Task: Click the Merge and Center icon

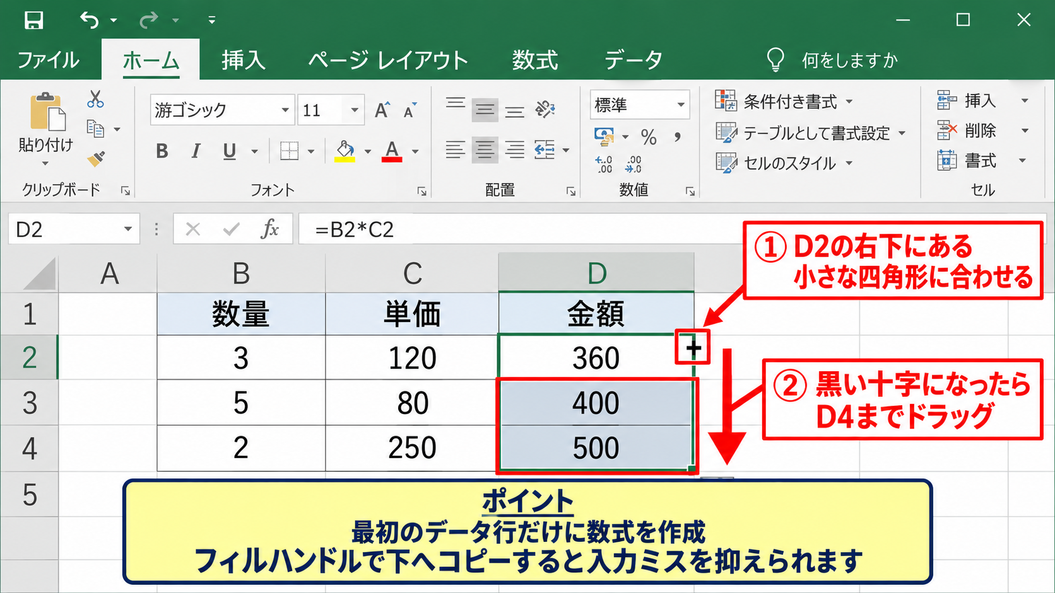Action: point(545,150)
